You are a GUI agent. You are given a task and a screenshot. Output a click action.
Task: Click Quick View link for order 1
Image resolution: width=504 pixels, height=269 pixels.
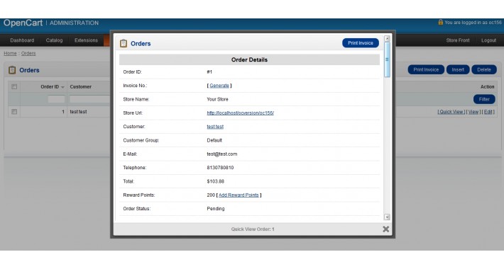451,112
